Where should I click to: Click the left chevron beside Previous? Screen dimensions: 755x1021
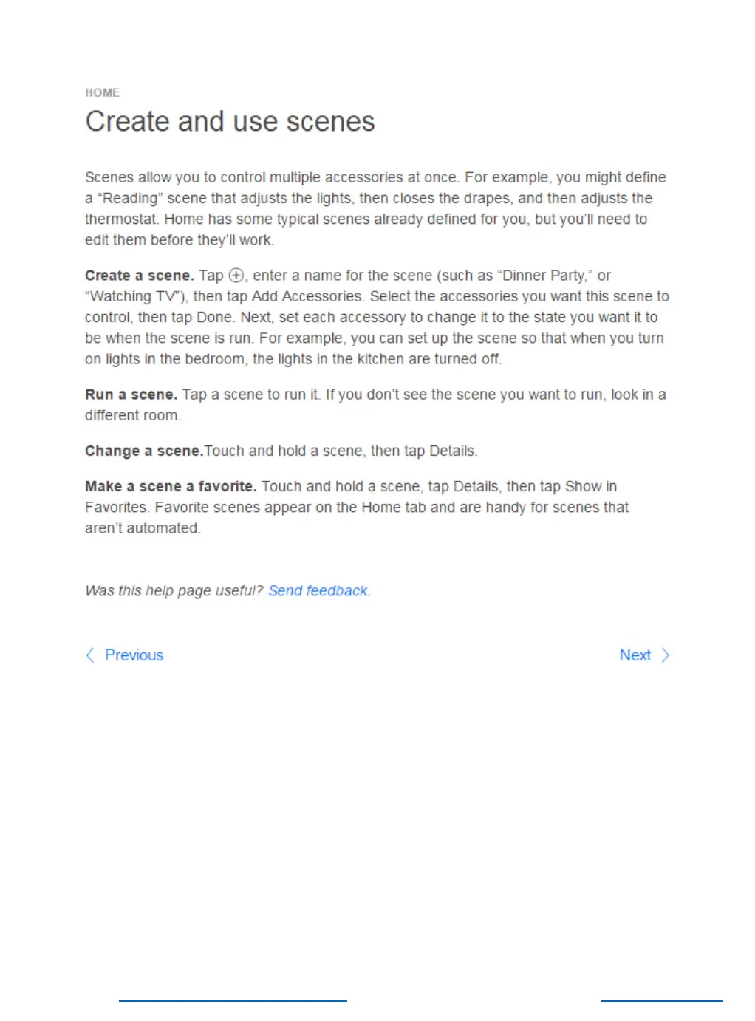tap(90, 655)
